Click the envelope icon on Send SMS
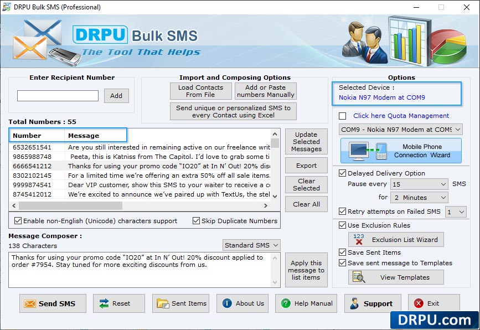The width and height of the screenshot is (480, 330). pyautogui.click(x=30, y=303)
